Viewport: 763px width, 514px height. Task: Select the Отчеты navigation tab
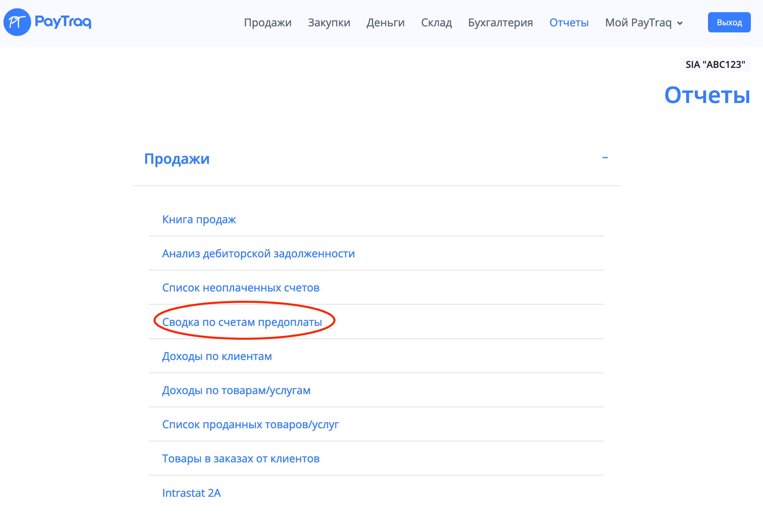[569, 23]
